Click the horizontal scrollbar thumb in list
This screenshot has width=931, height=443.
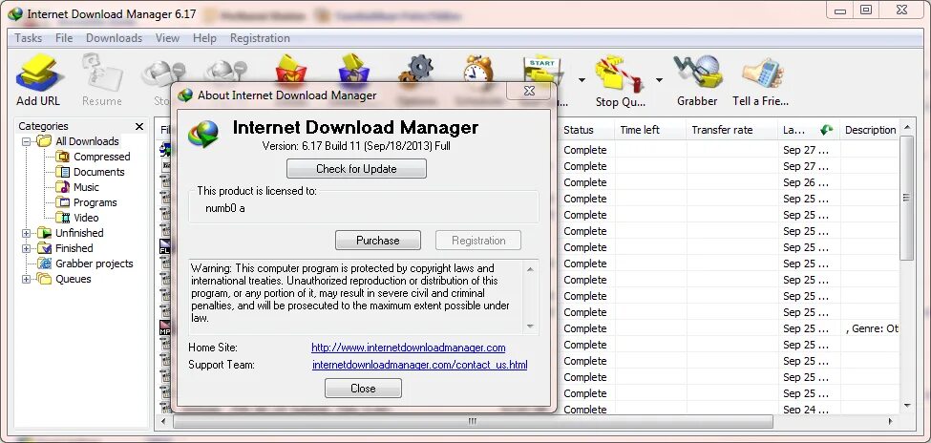click(473, 421)
